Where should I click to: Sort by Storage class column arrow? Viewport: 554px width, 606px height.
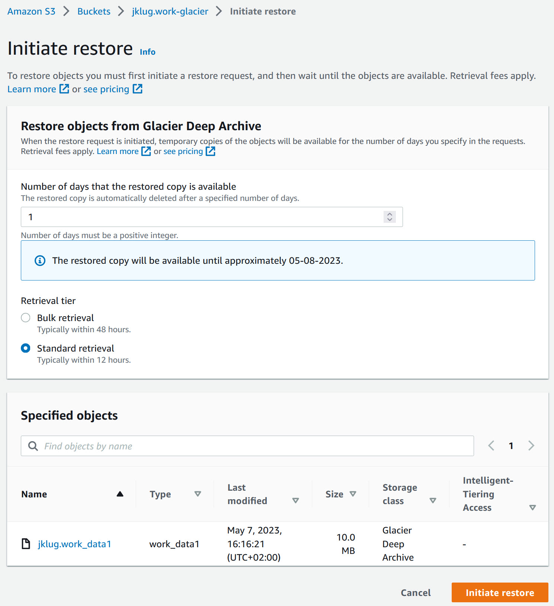[x=433, y=501]
